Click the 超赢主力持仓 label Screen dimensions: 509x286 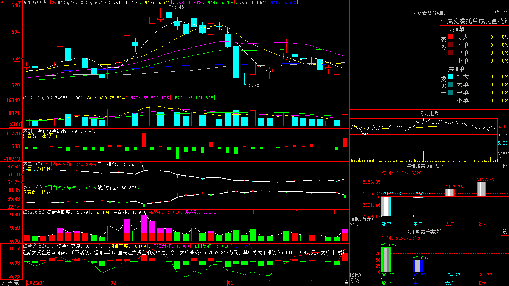[37, 169]
